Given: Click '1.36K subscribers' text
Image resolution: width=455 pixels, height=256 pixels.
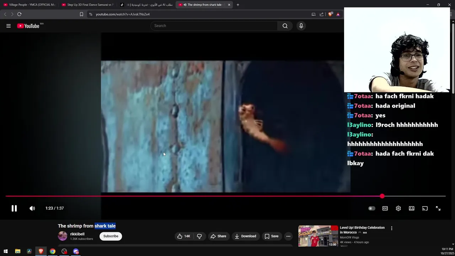Looking at the screenshot, I should click(81, 239).
